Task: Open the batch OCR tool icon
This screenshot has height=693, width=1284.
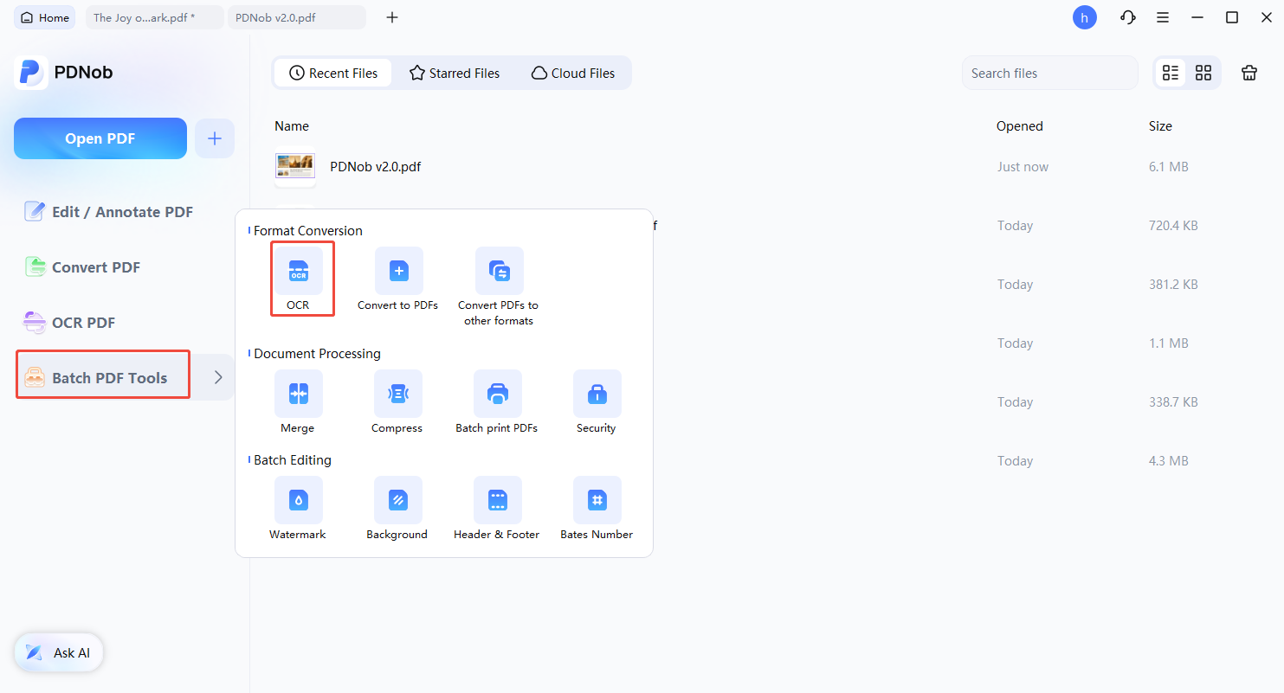Action: pyautogui.click(x=299, y=271)
